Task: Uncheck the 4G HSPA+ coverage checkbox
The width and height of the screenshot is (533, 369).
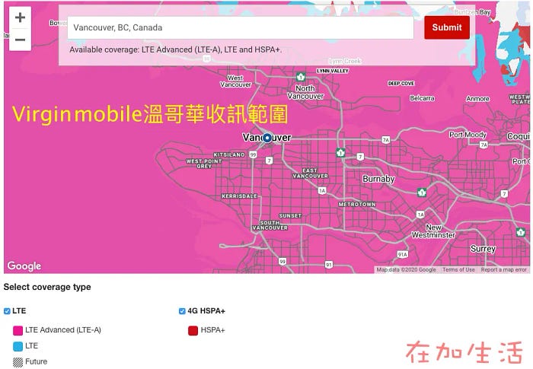Action: point(182,311)
